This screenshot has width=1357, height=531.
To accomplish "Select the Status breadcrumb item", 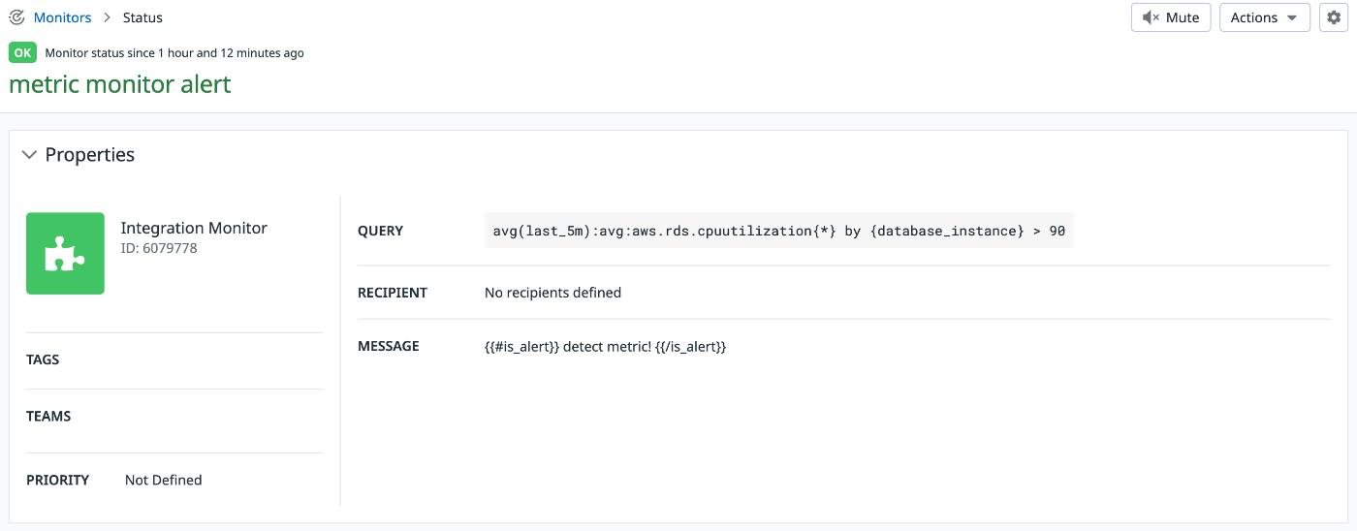I will coord(142,17).
